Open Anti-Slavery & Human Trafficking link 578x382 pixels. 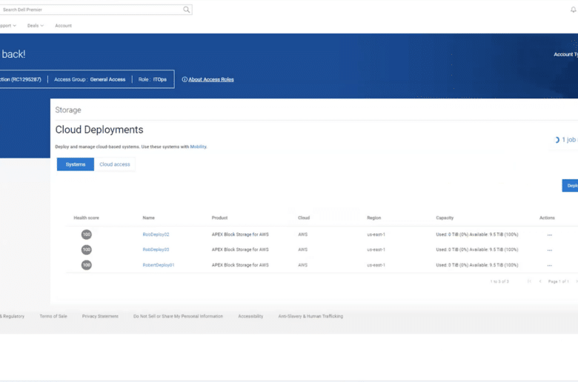point(310,316)
